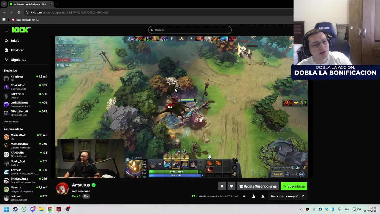
Task: Open the Dota 2 category link
Action: pyautogui.click(x=76, y=196)
